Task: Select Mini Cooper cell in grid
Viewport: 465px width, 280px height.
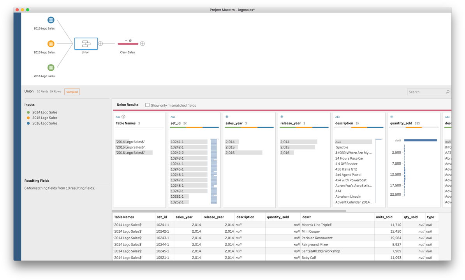Action: click(338, 231)
